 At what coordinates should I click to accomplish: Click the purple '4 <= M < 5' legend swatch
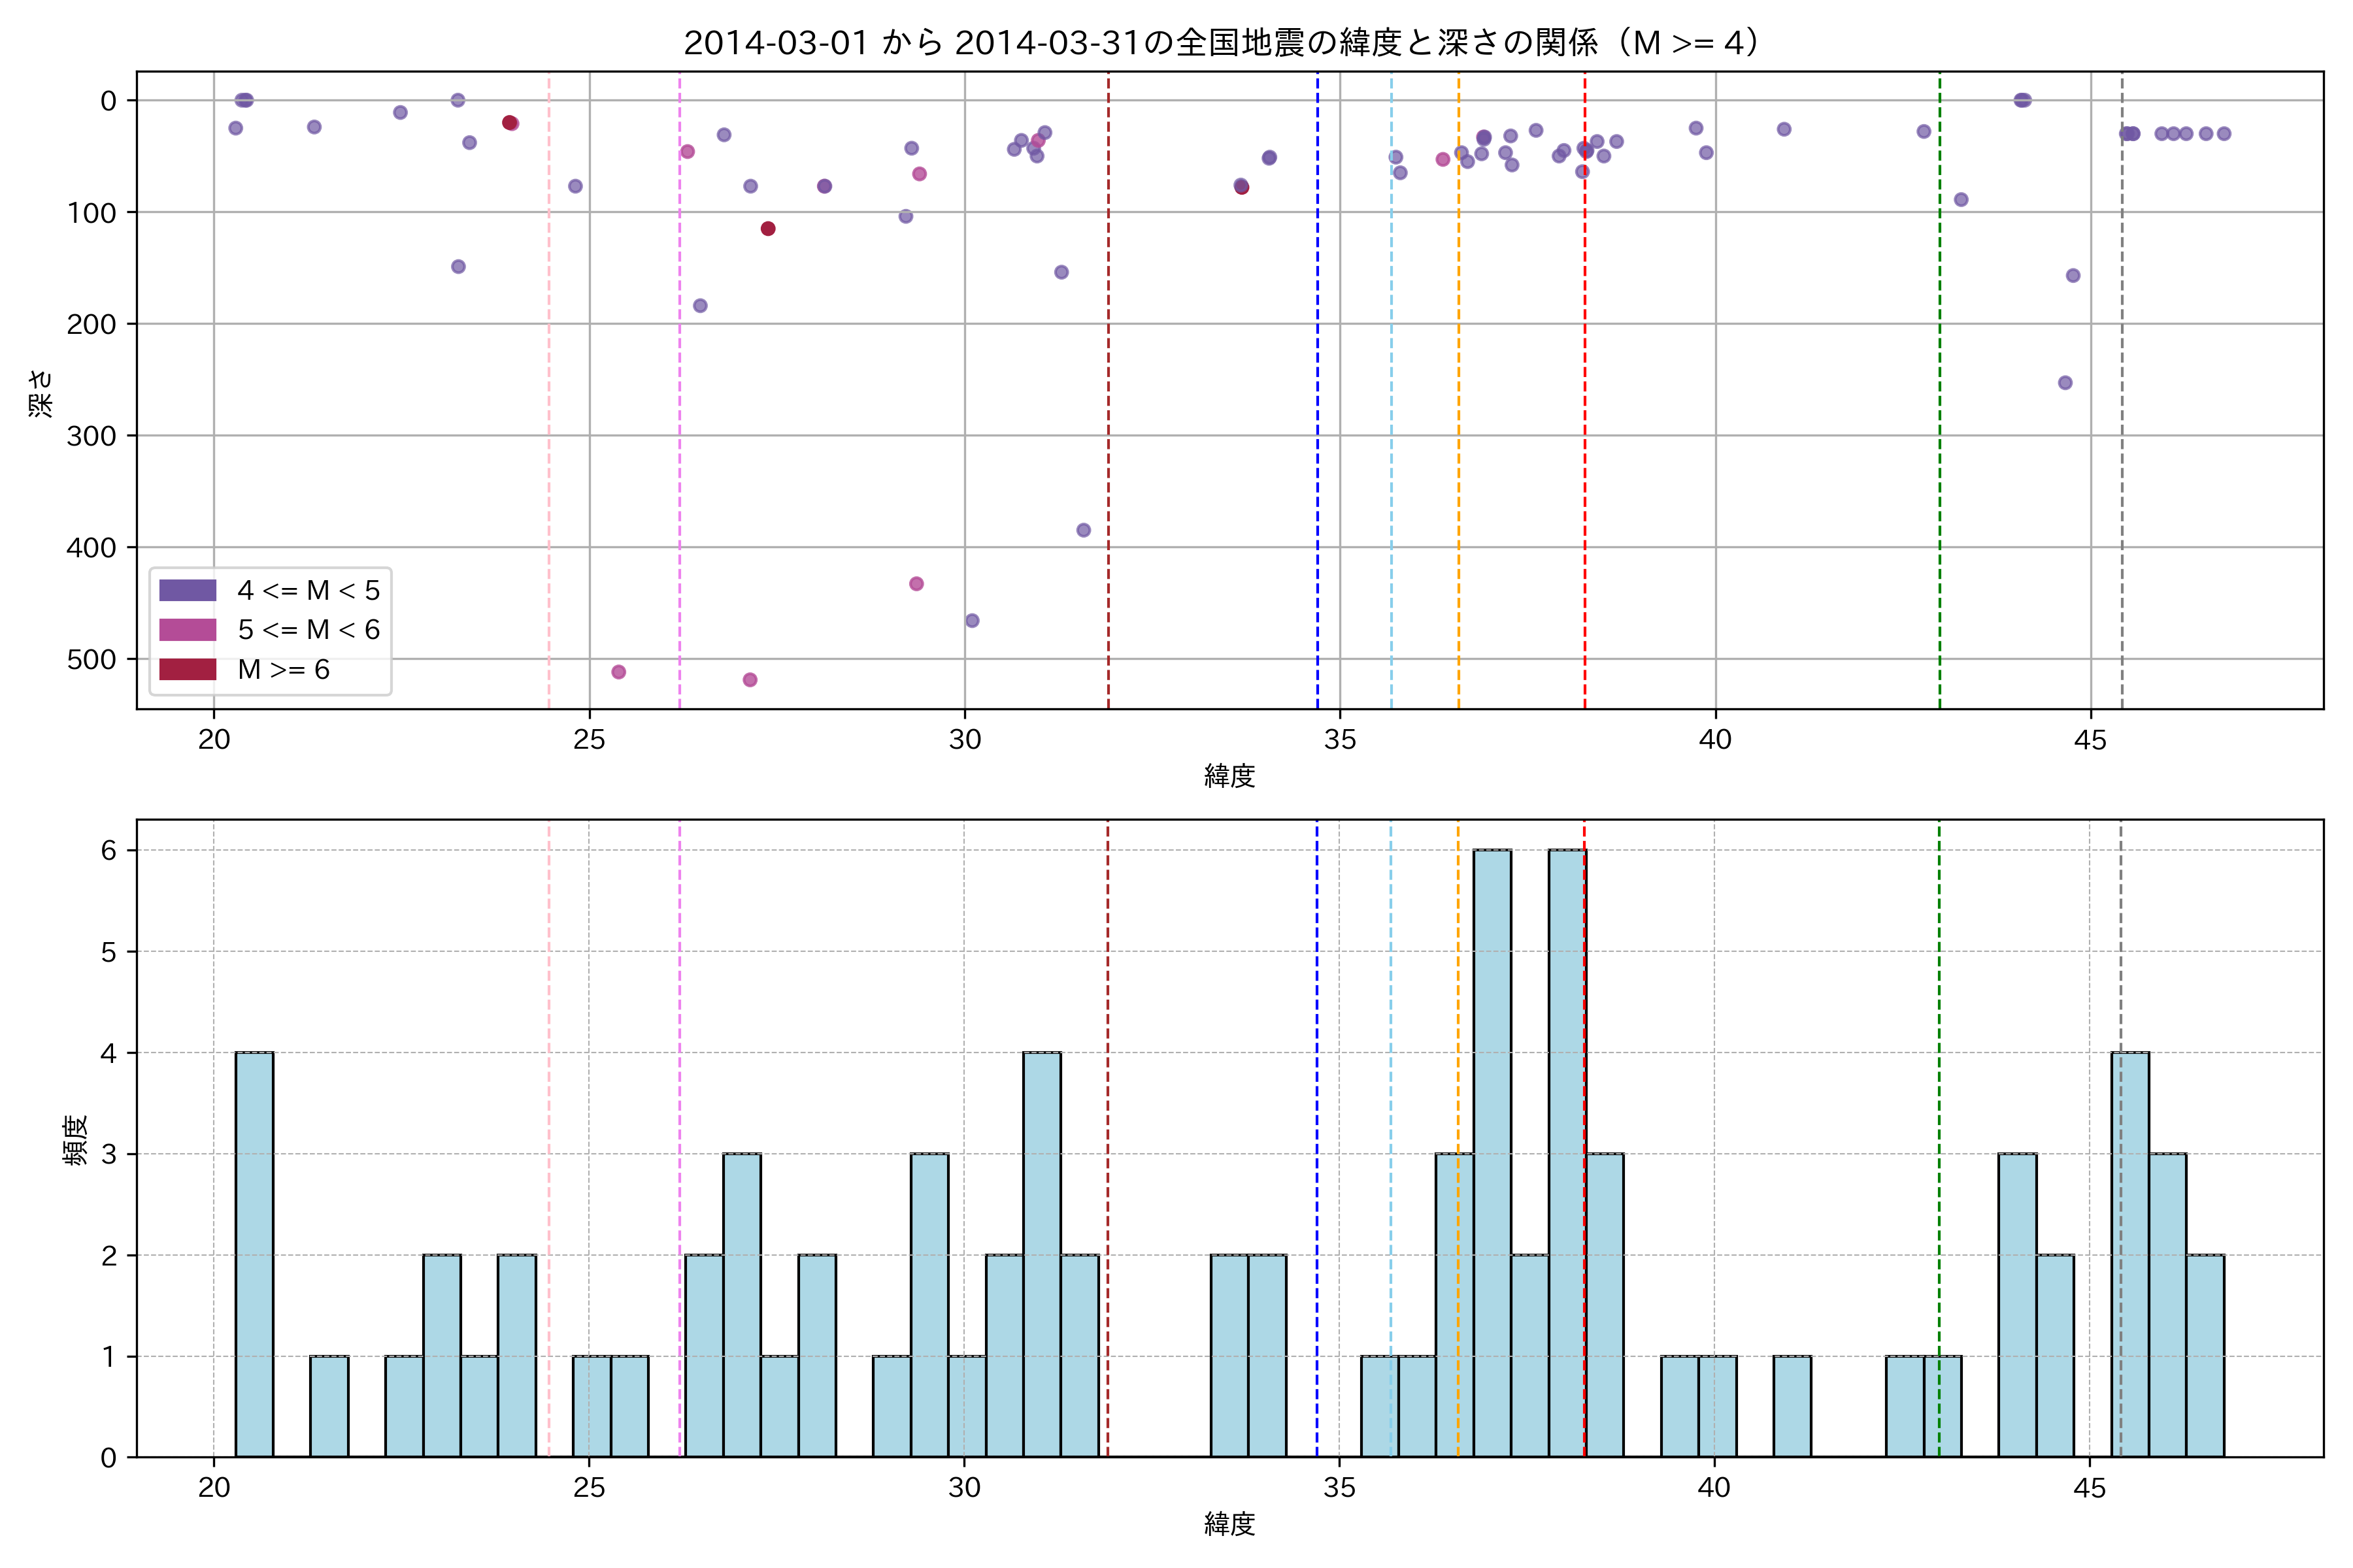[x=187, y=590]
